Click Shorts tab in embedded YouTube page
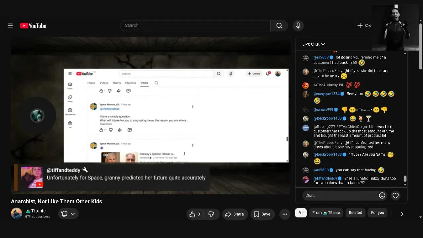423x238 pixels. pyautogui.click(x=117, y=83)
